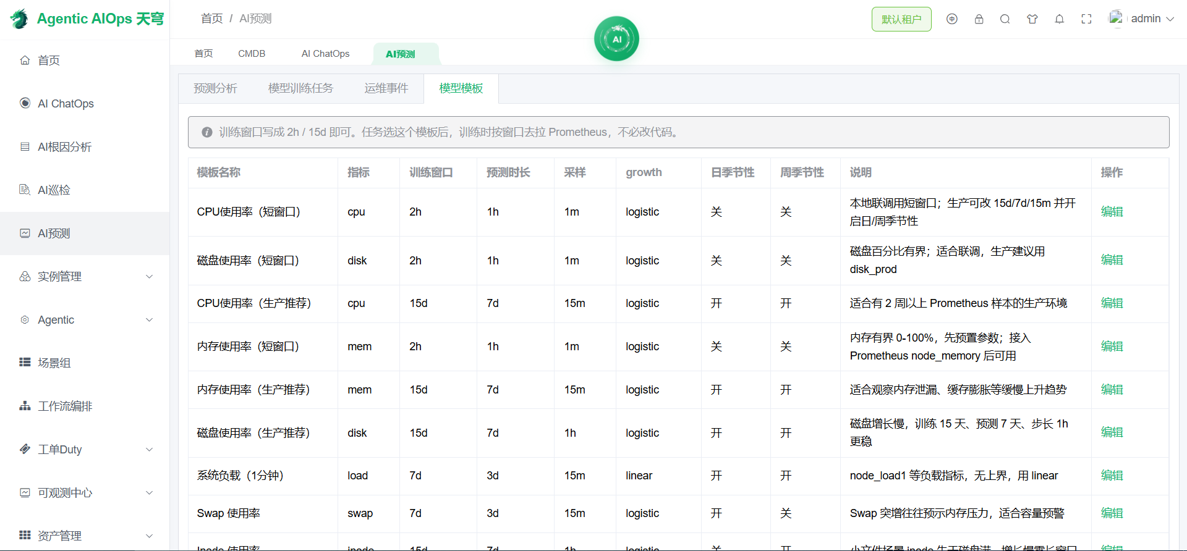The image size is (1187, 551).
Task: Expand the 实例管理 sidebar menu
Action: pos(85,277)
